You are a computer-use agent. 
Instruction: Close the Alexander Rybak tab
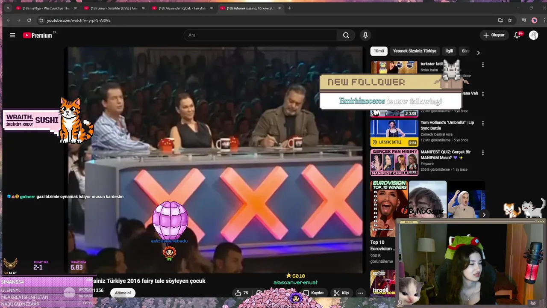pyautogui.click(x=212, y=8)
